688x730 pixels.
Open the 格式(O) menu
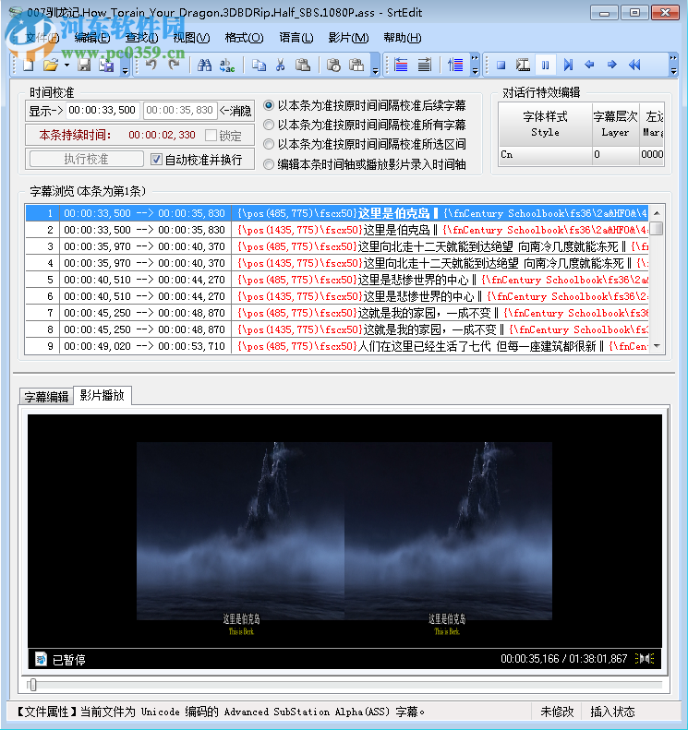244,38
